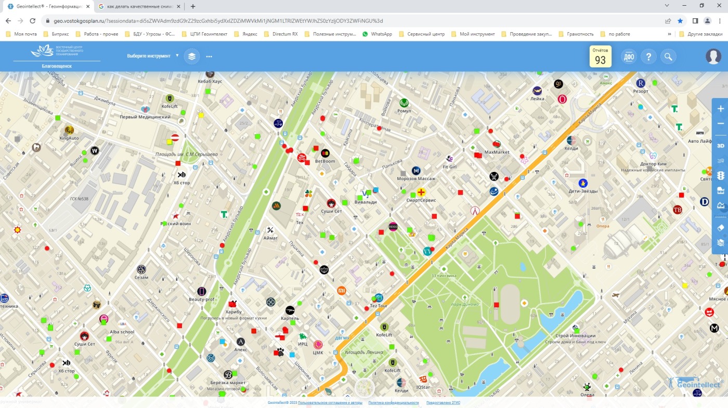The width and height of the screenshot is (728, 408).
Task: Select the Первый Медицинский map marker
Action: [146, 109]
